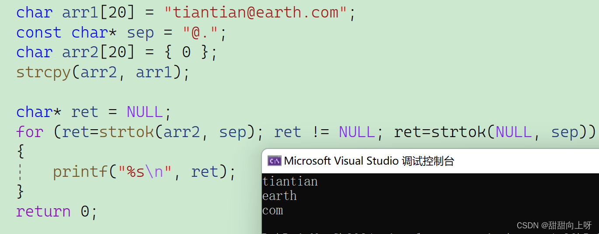599x234 pixels.
Task: Click the "const" keyword
Action: [x=38, y=33]
